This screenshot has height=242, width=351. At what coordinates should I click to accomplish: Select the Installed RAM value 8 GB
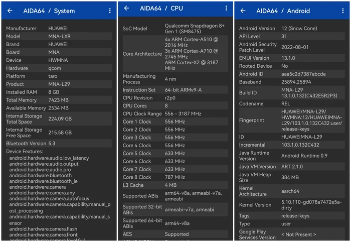(x=54, y=92)
